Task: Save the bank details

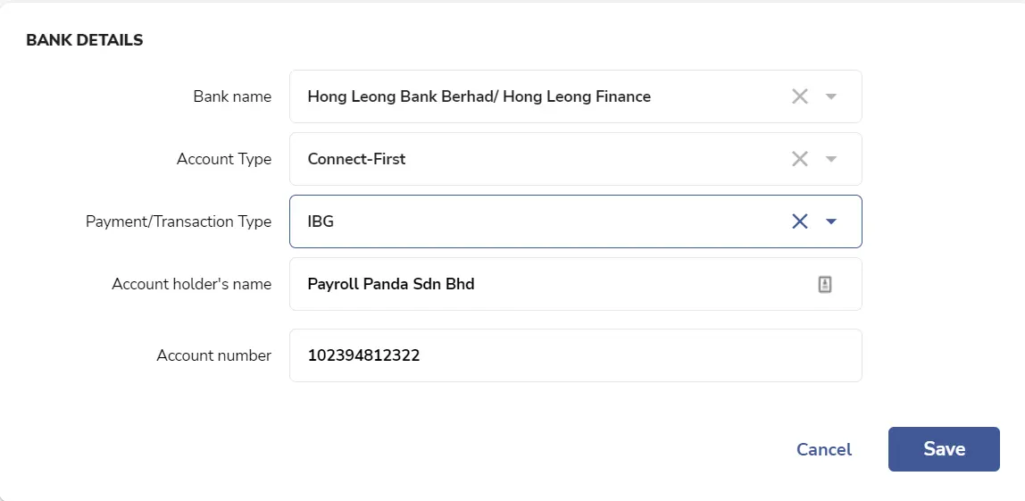Action: 944,449
